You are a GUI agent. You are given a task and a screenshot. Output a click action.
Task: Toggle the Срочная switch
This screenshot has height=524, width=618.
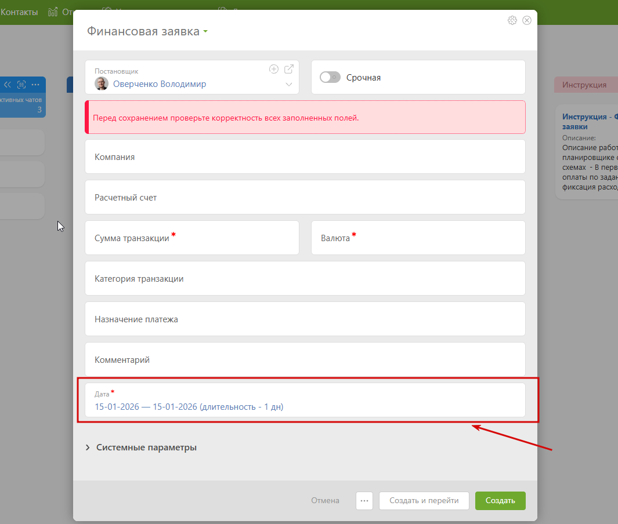tap(330, 77)
